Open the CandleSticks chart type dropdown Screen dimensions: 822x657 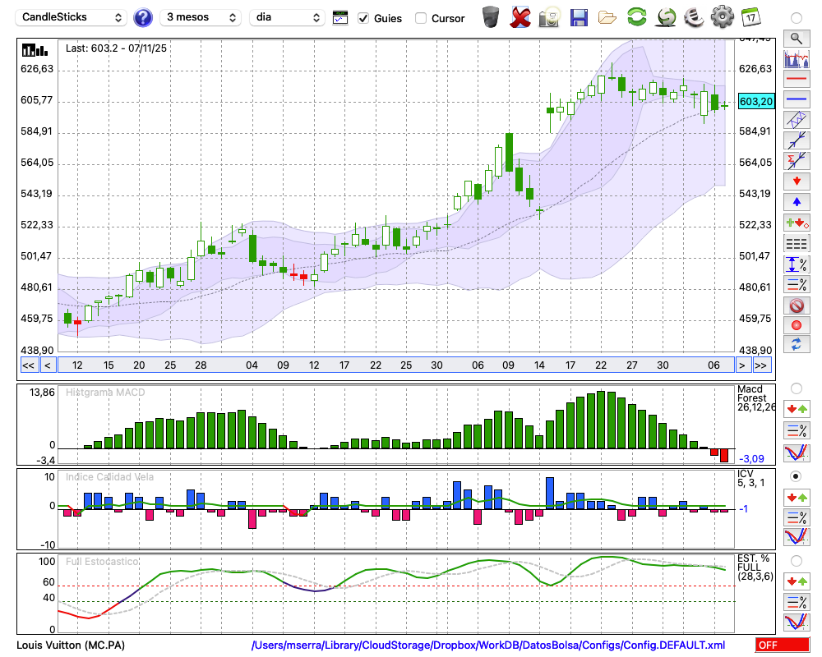click(72, 17)
